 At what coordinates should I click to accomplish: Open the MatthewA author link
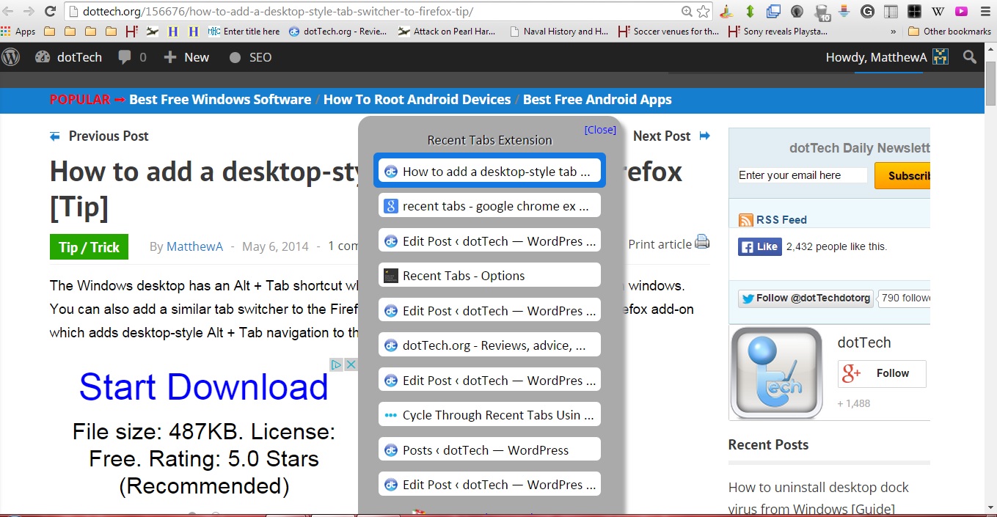[x=194, y=246]
